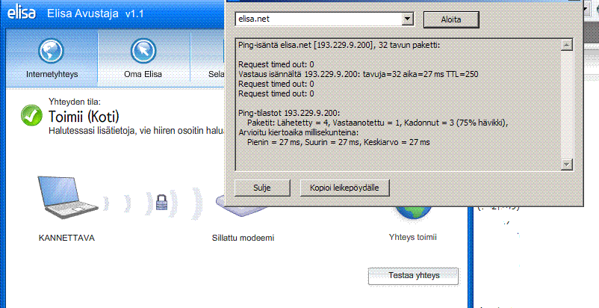Image resolution: width=599 pixels, height=308 pixels.
Task: Click scroll up arrow in ping results
Action: [x=566, y=46]
